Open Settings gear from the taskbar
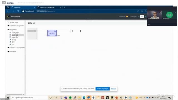The height and width of the screenshot is (100, 178). click(x=121, y=97)
